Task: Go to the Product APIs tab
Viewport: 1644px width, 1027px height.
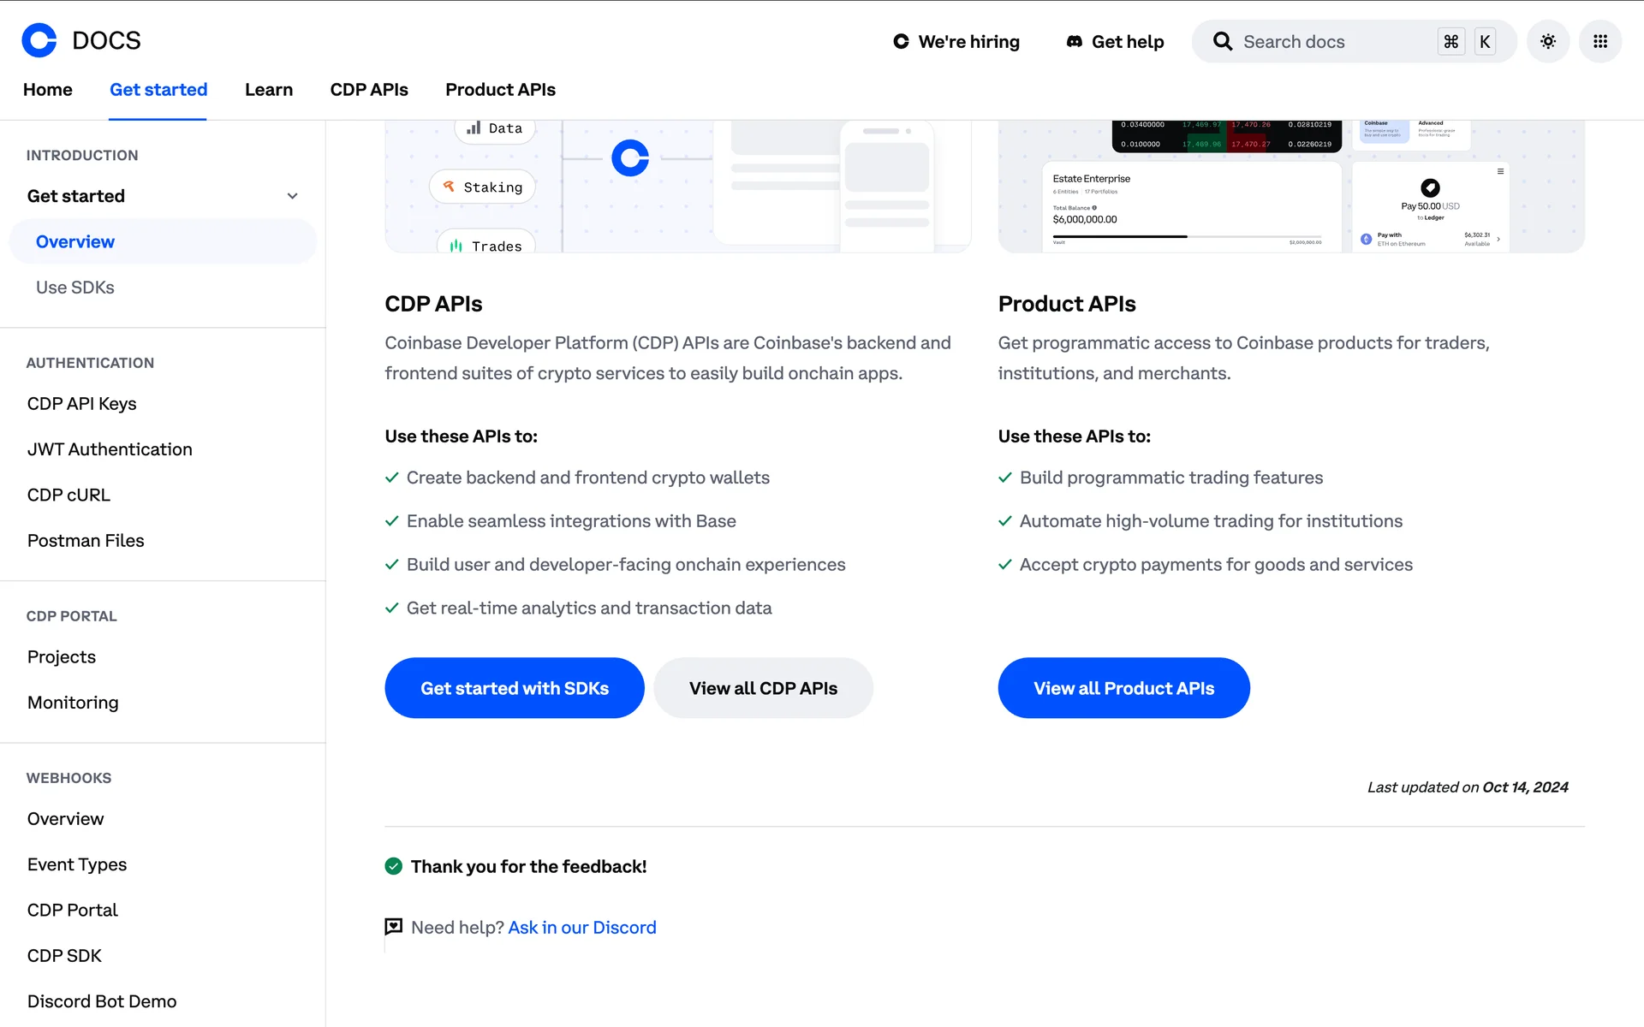Action: pos(500,90)
